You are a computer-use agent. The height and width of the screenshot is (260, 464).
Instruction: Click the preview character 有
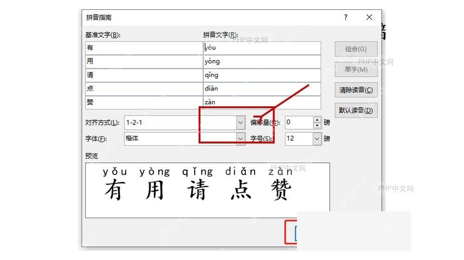tap(114, 190)
